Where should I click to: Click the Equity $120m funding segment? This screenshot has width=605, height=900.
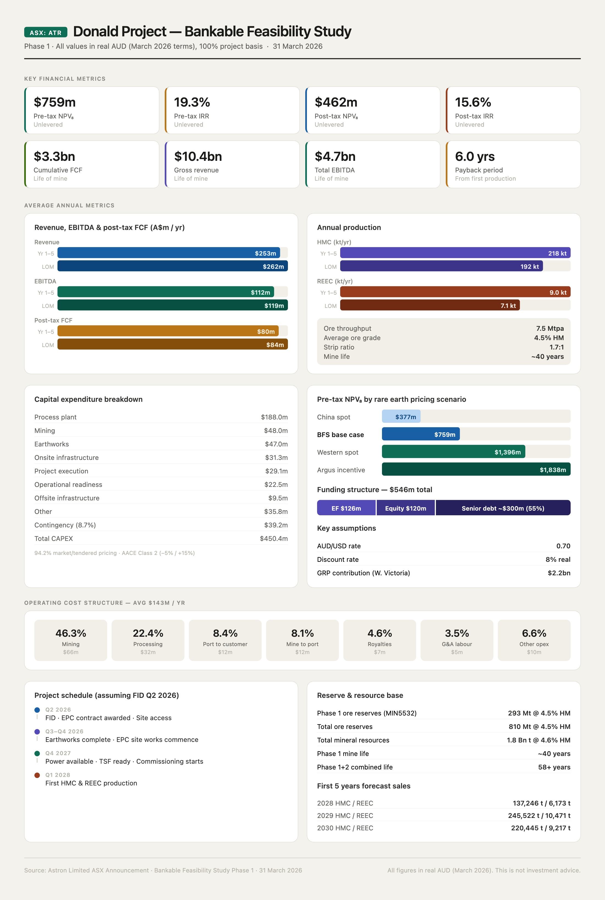pyautogui.click(x=406, y=508)
